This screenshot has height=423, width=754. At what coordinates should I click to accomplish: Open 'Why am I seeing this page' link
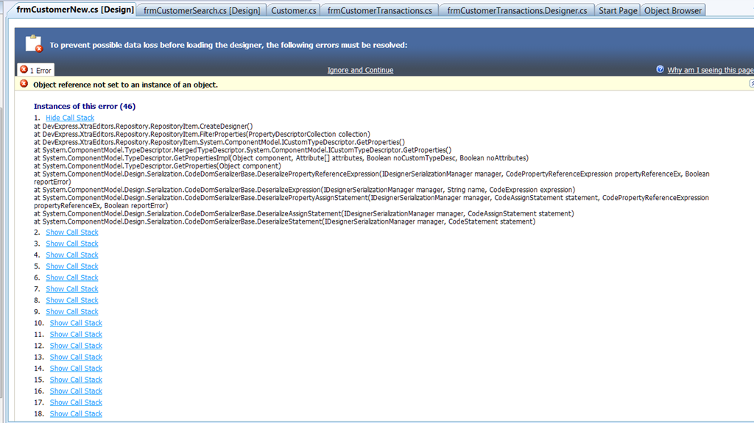[710, 70]
